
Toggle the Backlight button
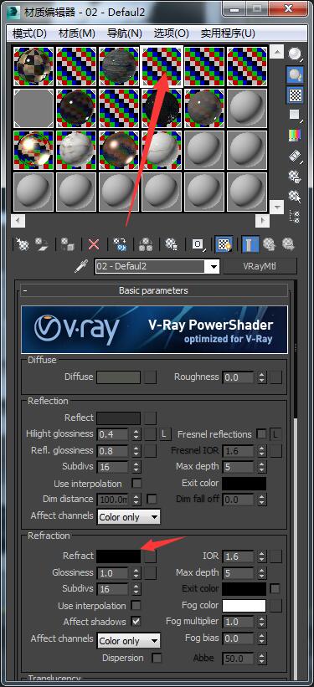[295, 74]
